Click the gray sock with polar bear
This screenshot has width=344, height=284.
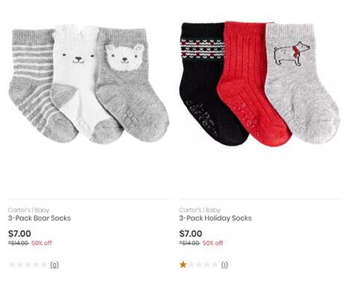[301, 84]
